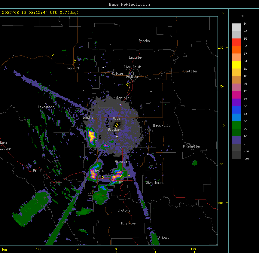Click the HighRiver city label
The width and height of the screenshot is (259, 253).
coord(129,223)
